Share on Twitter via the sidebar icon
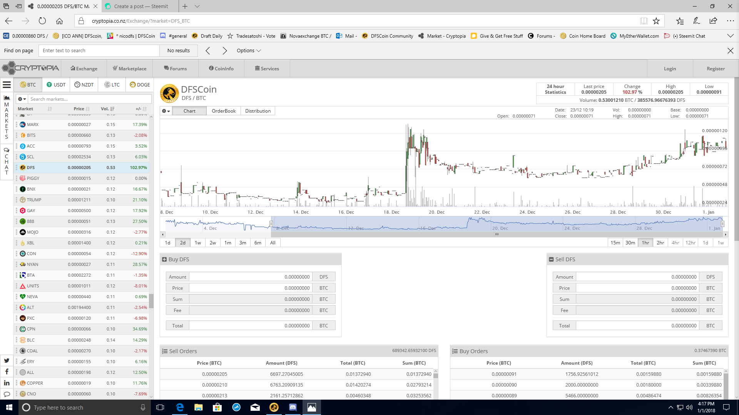The image size is (739, 415). 7,361
